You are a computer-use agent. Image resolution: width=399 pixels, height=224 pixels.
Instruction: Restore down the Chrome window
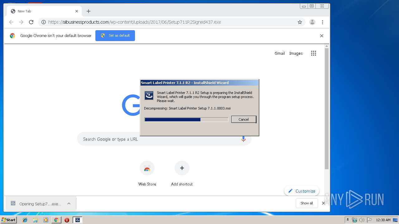coord(312,6)
